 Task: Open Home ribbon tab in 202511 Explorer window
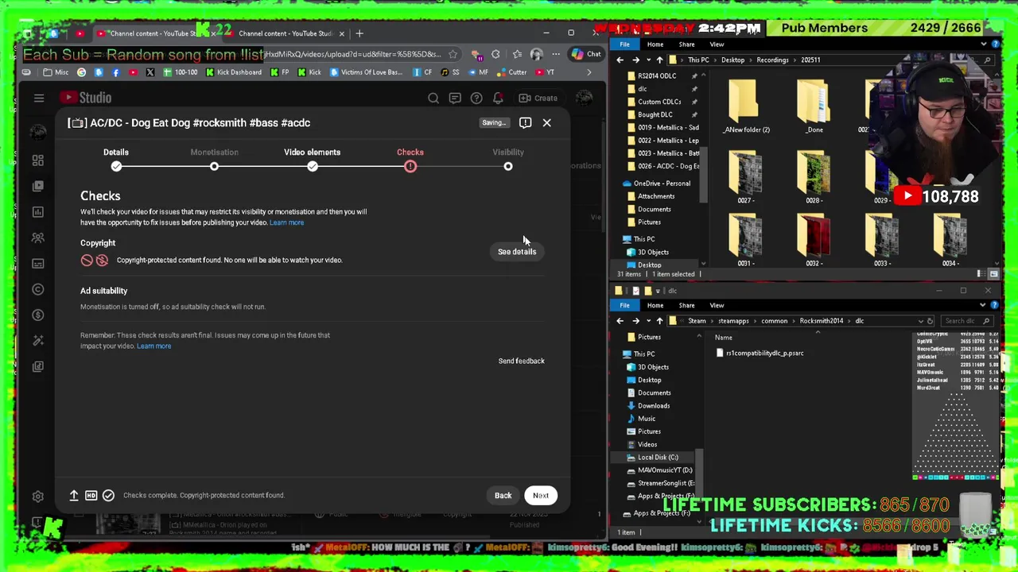coord(655,44)
